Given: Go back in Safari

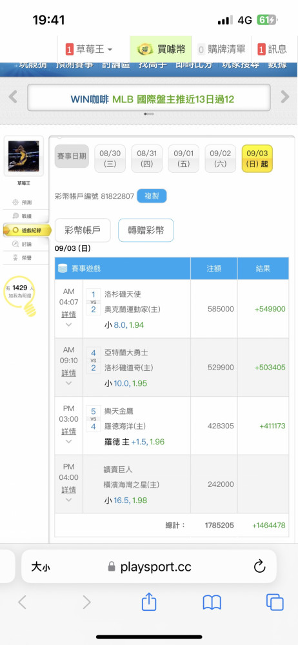Looking at the screenshot, I should click(22, 602).
